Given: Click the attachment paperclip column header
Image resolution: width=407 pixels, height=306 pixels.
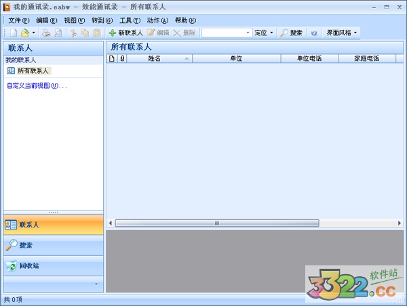Looking at the screenshot, I should click(x=122, y=58).
